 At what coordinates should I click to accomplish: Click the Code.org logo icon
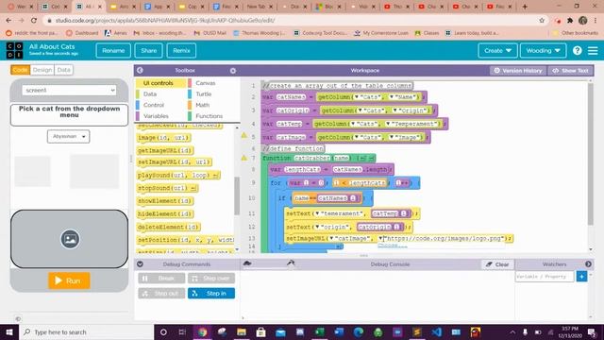(x=14, y=50)
